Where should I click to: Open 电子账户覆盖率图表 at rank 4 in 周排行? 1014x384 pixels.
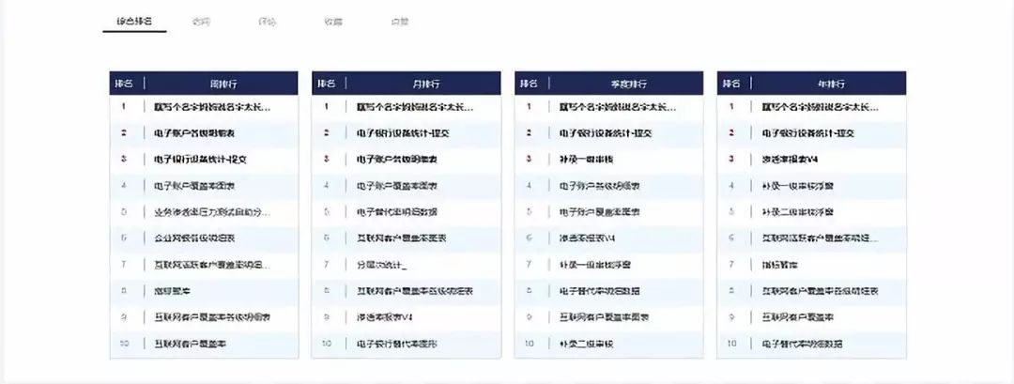point(194,186)
